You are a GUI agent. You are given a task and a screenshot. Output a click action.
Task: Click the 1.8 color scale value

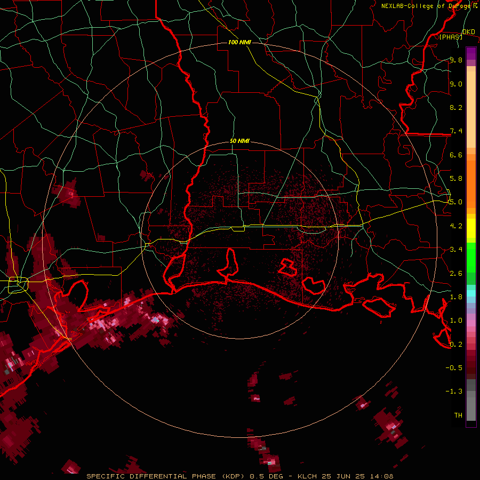click(x=456, y=297)
